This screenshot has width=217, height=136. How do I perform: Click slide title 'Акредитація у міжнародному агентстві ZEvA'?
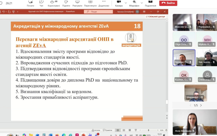coord(61,26)
